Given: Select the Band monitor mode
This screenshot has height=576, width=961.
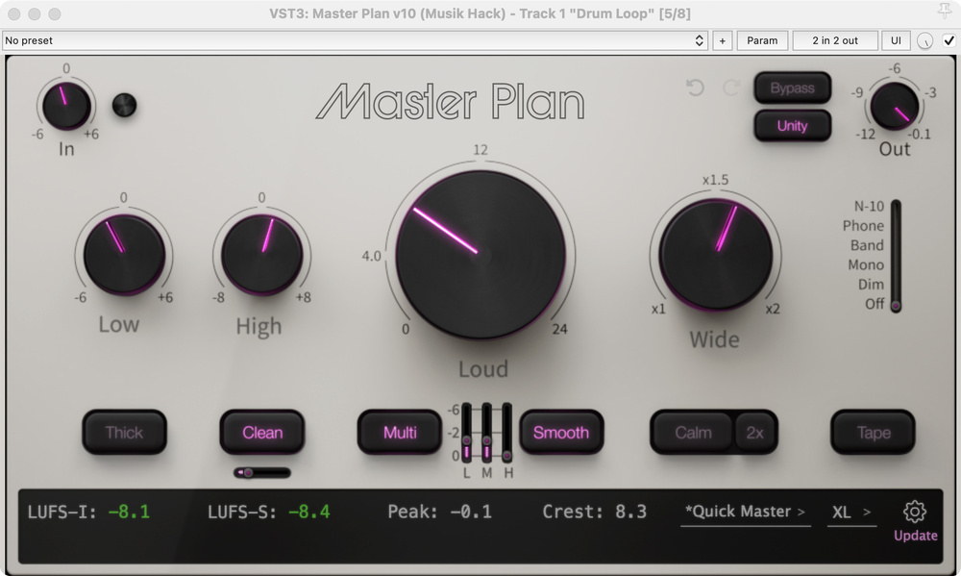Looking at the screenshot, I should (x=867, y=245).
